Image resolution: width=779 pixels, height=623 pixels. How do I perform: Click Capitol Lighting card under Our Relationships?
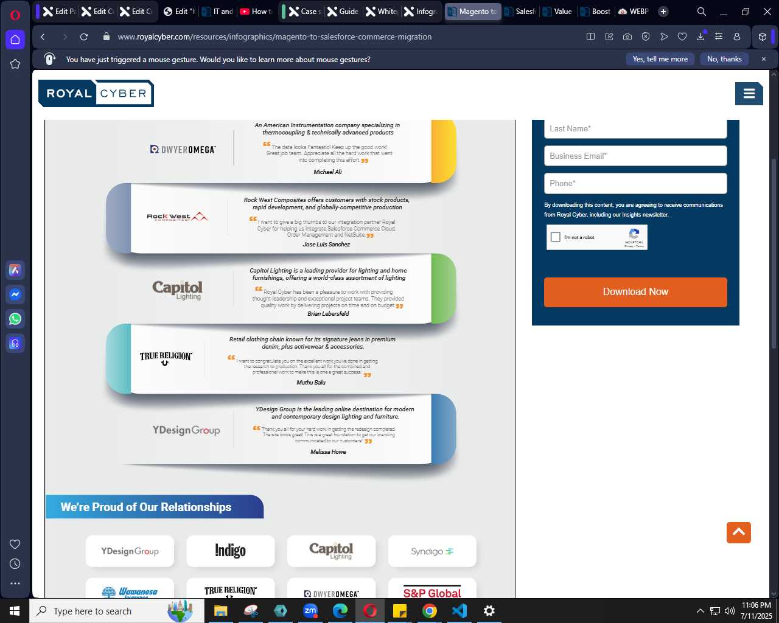[x=331, y=551]
